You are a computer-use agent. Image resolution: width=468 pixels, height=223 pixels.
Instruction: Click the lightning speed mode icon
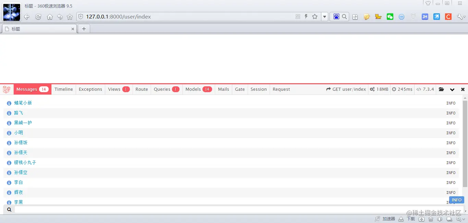pyautogui.click(x=306, y=16)
